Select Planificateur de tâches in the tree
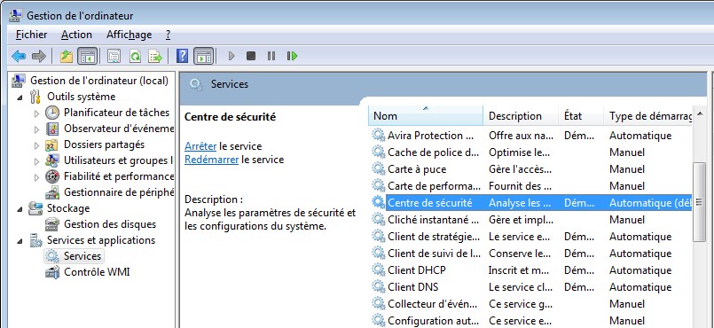Viewport: 714px width, 328px height. pos(116,113)
